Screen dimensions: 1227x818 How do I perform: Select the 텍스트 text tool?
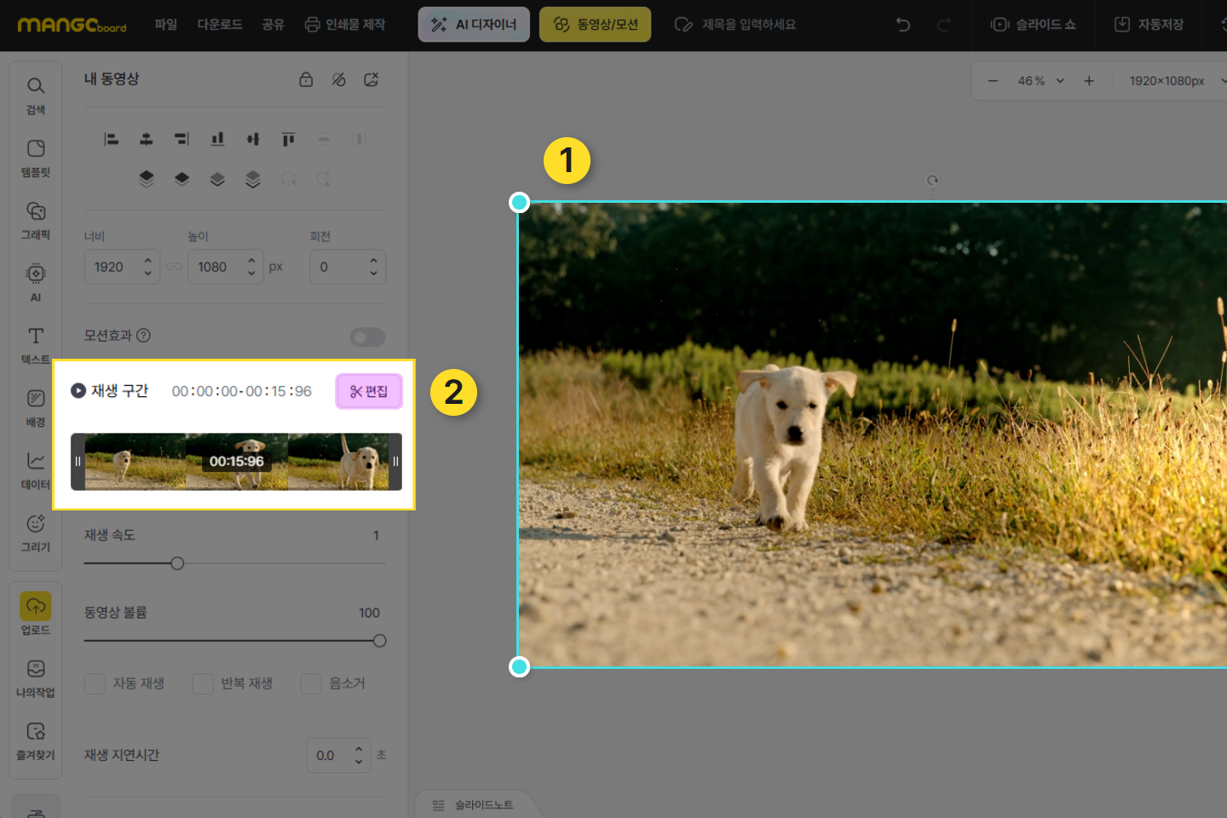point(35,344)
